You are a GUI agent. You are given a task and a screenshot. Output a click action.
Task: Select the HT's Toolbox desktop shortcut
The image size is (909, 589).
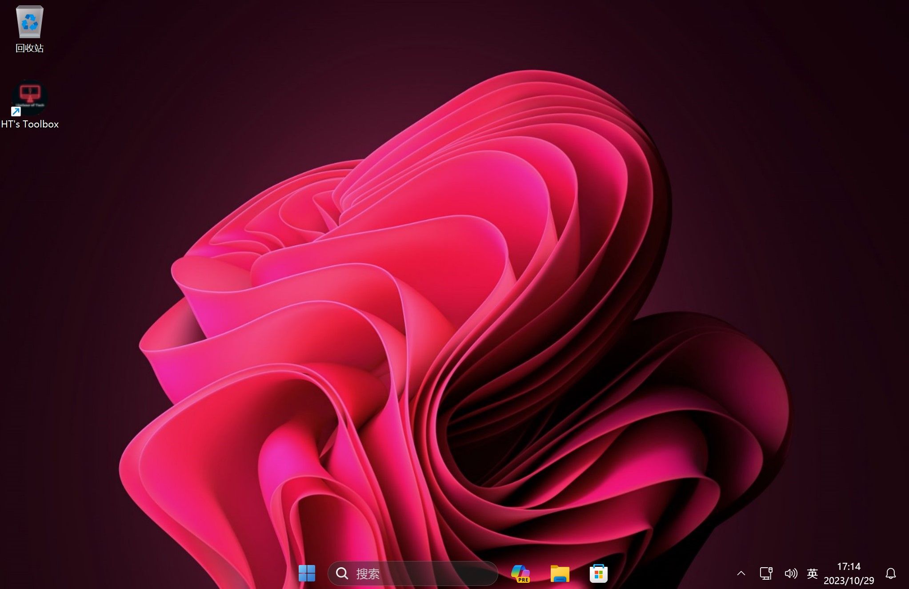click(30, 105)
